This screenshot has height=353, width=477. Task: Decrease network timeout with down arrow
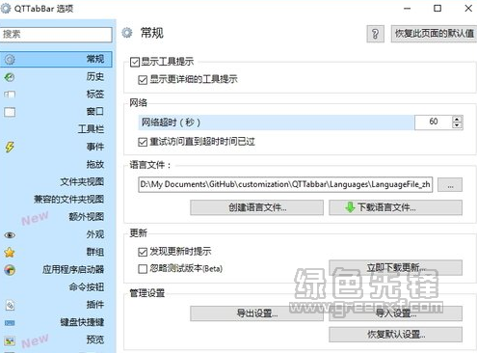pyautogui.click(x=457, y=125)
